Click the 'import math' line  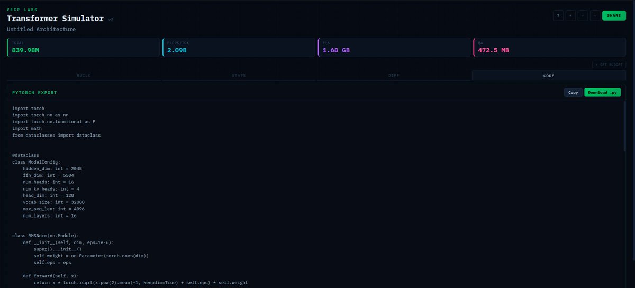(27, 128)
